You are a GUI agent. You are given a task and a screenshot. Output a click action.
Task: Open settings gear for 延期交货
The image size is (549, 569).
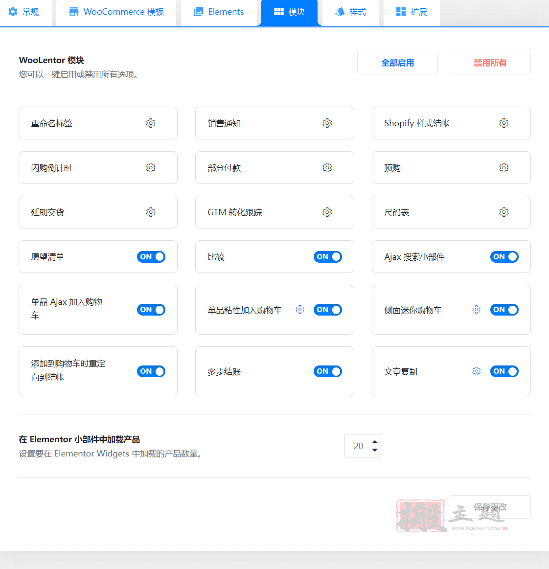(x=151, y=212)
